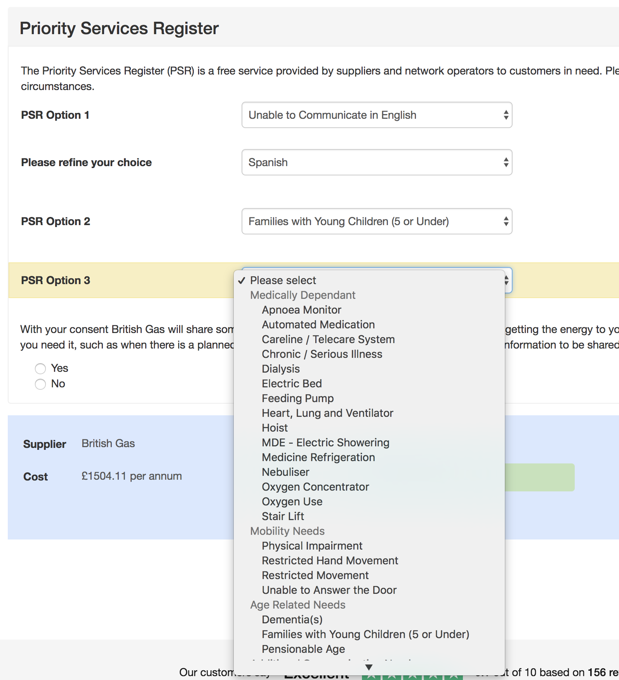
Task: Select Medicine Refrigeration option
Action: tap(369, 457)
